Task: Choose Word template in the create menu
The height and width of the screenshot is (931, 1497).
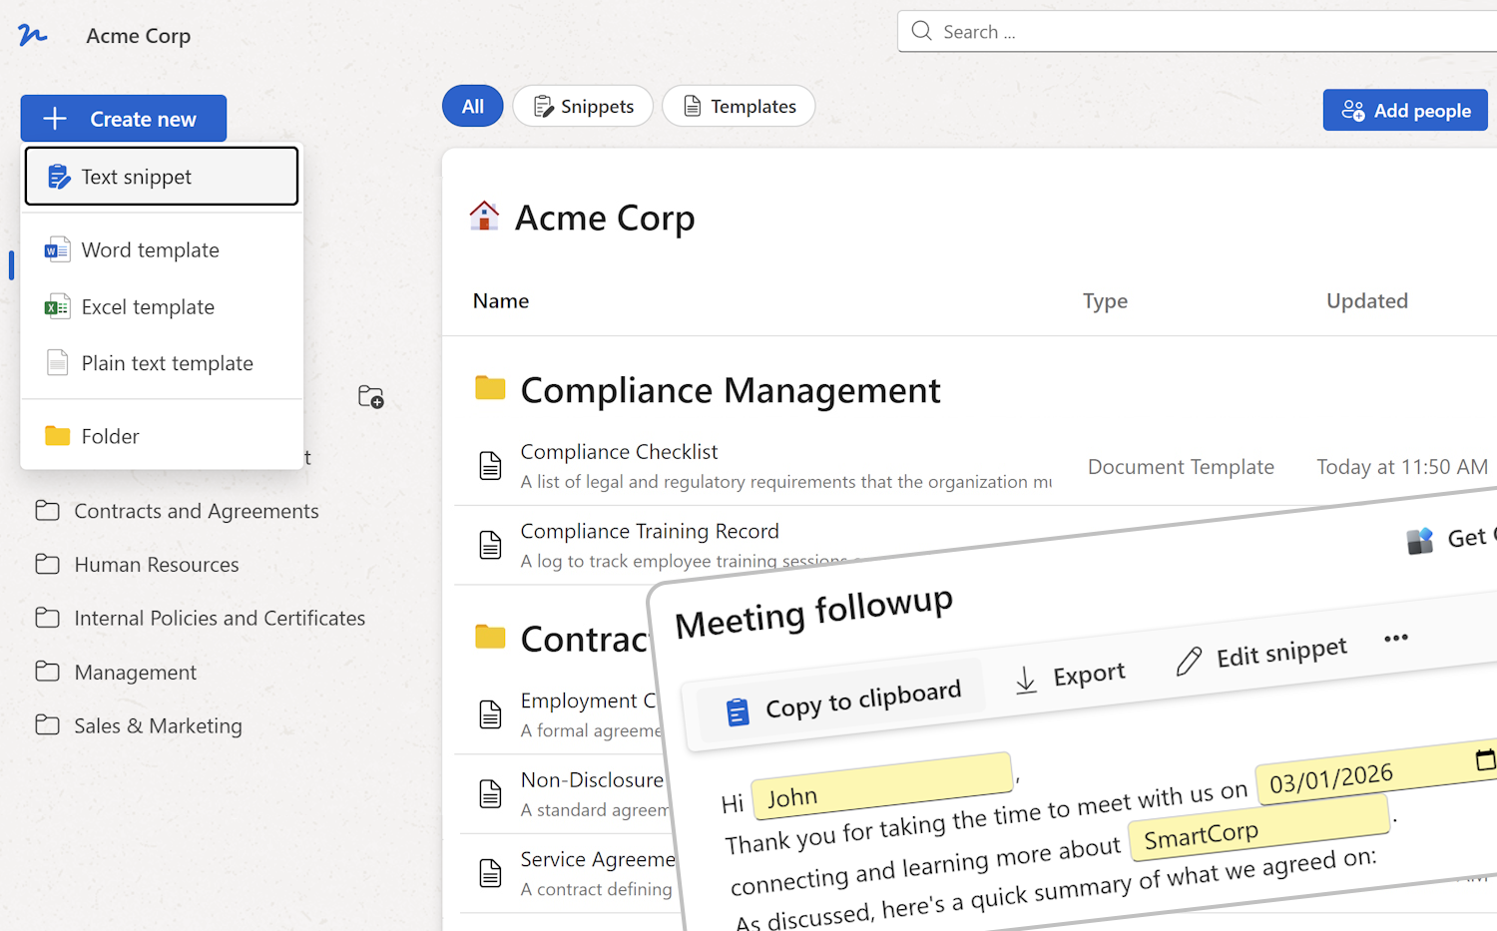Action: tap(162, 249)
